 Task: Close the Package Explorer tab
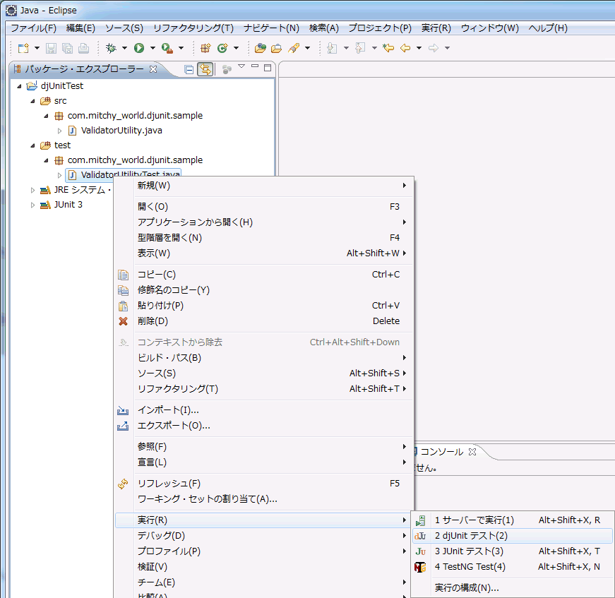click(153, 69)
